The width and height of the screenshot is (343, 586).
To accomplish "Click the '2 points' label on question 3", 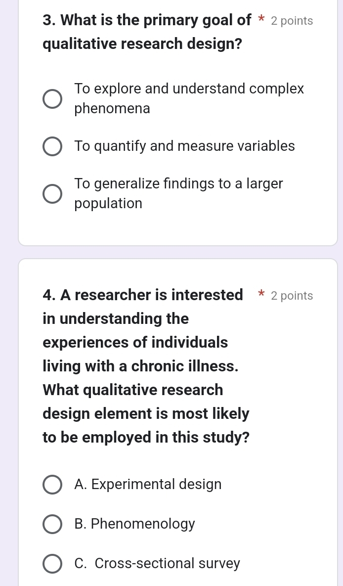I will tap(292, 21).
